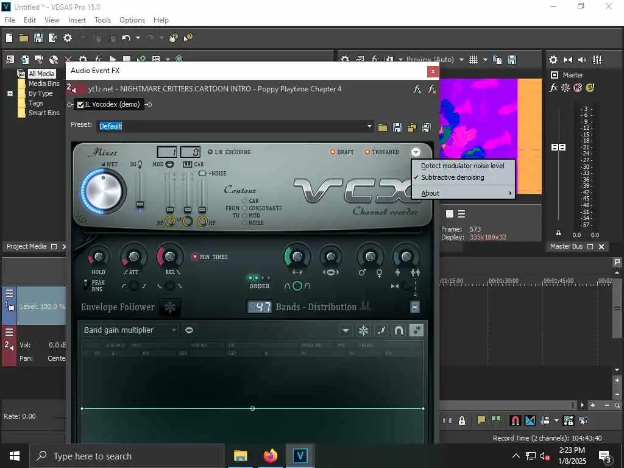
Task: Click the Master fader lock icon
Action: coord(558,233)
